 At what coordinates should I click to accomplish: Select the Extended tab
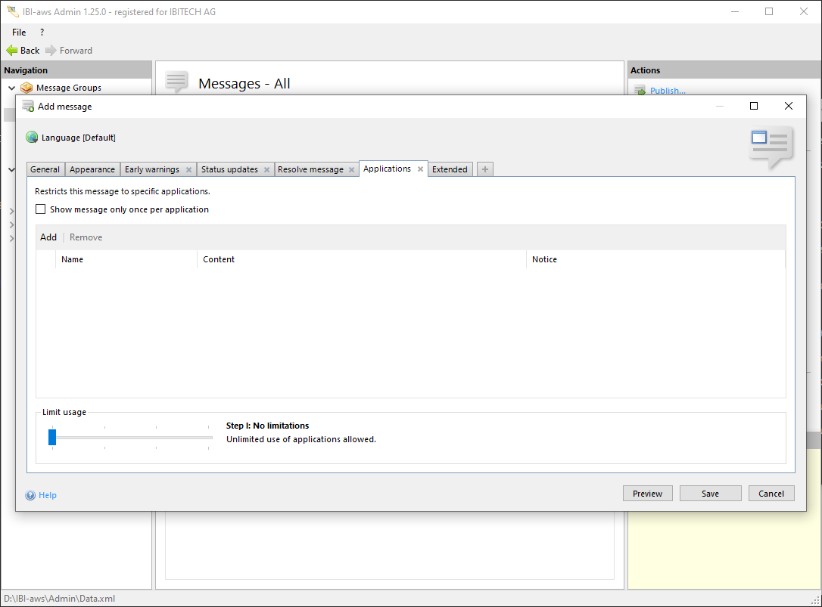point(450,170)
